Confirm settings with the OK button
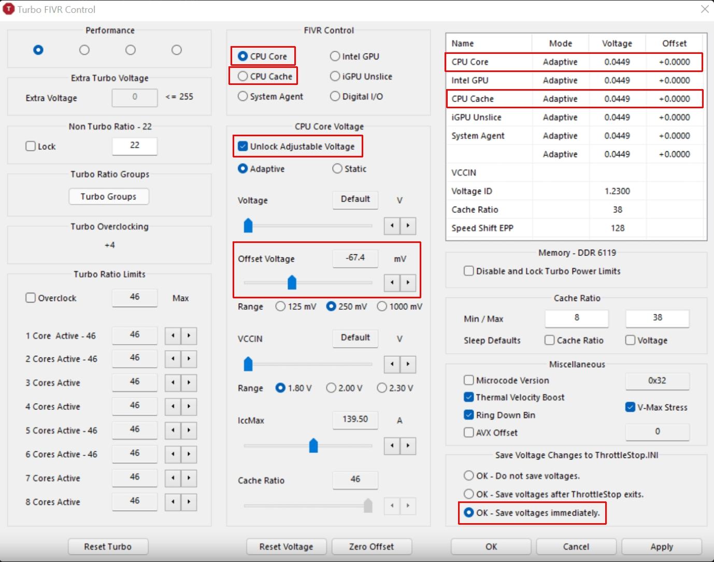The height and width of the screenshot is (562, 714). coord(491,546)
